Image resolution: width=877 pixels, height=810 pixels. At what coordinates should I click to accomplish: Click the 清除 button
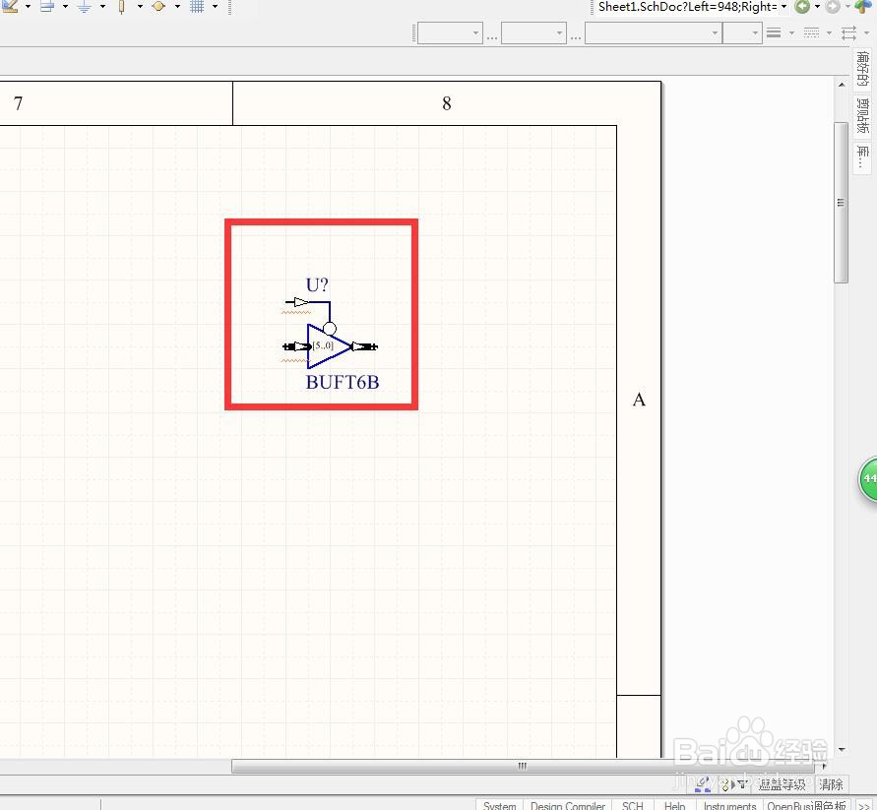[831, 784]
